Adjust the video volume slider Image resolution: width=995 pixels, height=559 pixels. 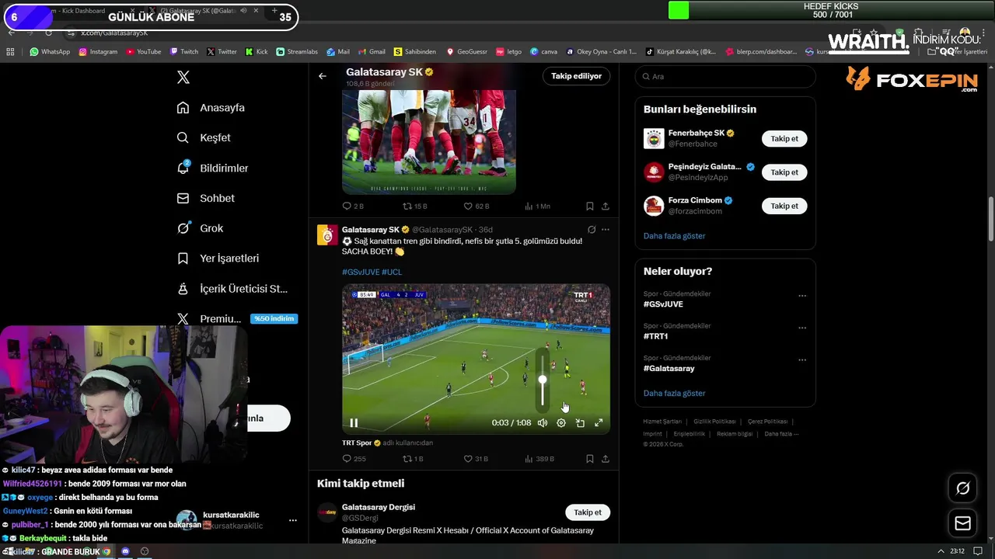tap(543, 380)
